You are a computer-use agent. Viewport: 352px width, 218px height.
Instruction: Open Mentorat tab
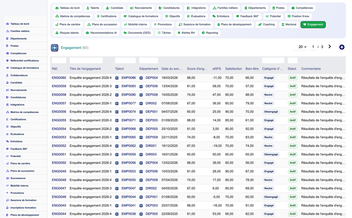tap(289, 25)
